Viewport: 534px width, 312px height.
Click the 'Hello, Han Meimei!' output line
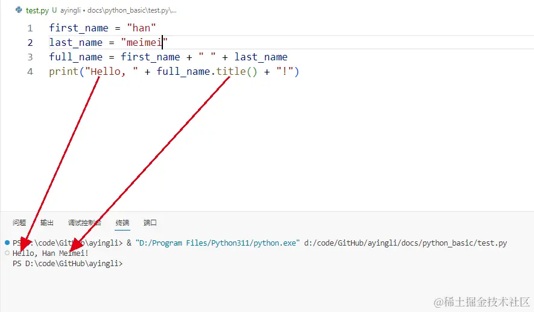(x=51, y=253)
